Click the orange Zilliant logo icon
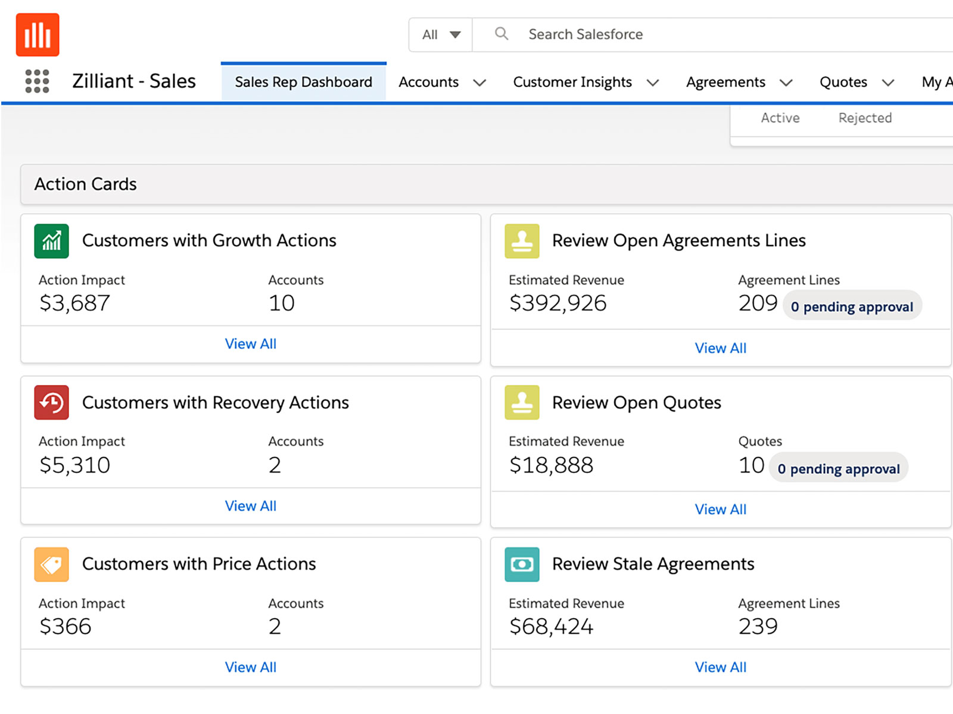The height and width of the screenshot is (714, 953). (38, 35)
